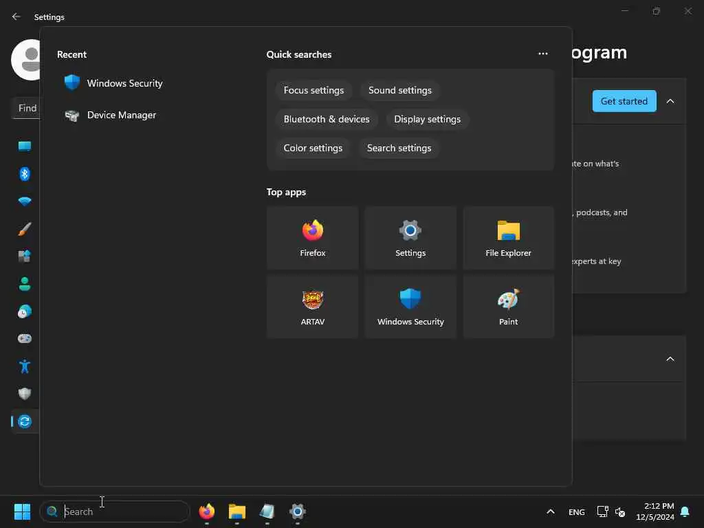Launch ARTAV from Top apps

(x=313, y=307)
